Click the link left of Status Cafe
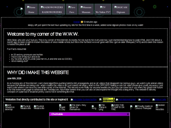This screenshot has height=128, width=171. (x=144, y=100)
